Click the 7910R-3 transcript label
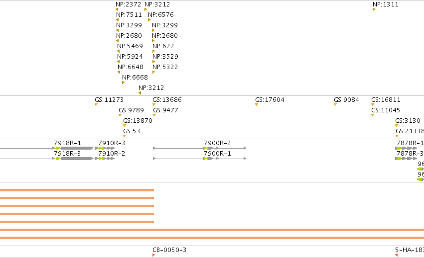The image size is (424, 258). click(x=112, y=143)
